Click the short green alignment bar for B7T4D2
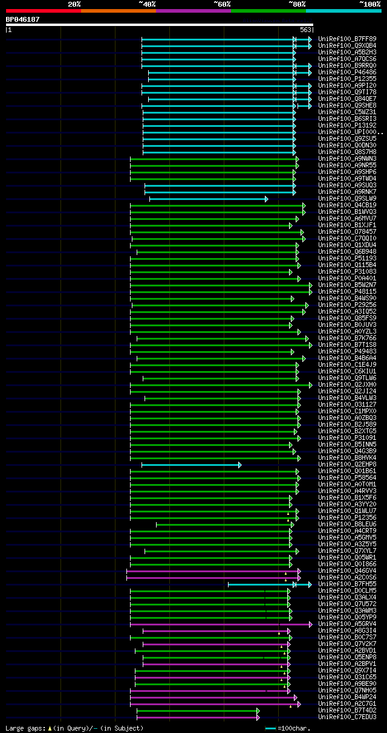The height and width of the screenshot is (733, 387). (198, 710)
